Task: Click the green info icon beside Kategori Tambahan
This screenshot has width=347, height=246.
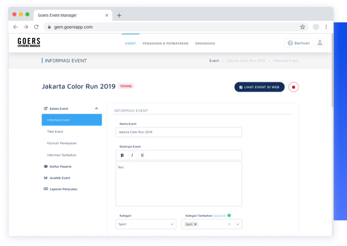Action: [229, 215]
